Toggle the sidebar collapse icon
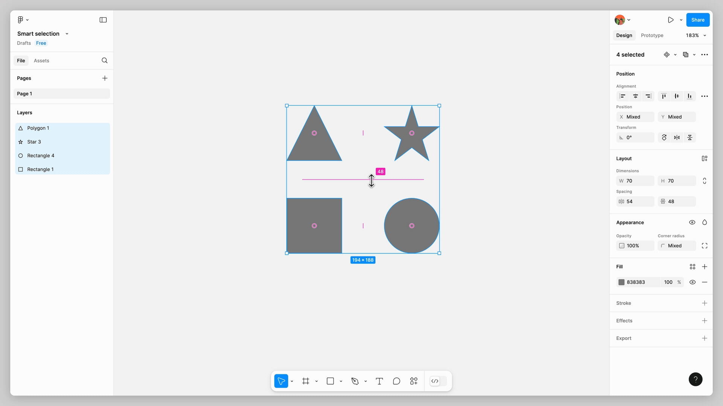This screenshot has height=406, width=723. 103,20
